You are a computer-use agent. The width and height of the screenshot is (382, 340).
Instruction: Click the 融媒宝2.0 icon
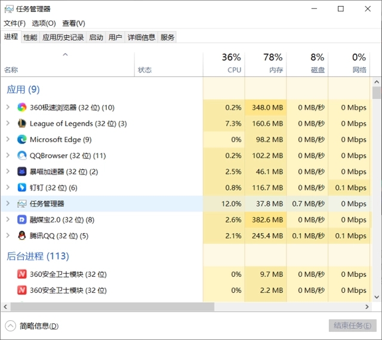(x=22, y=220)
